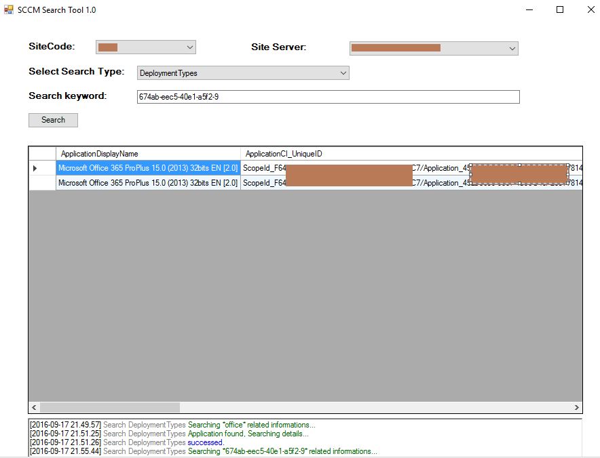
Task: Expand the Select Search Type combo box
Action: click(x=243, y=73)
